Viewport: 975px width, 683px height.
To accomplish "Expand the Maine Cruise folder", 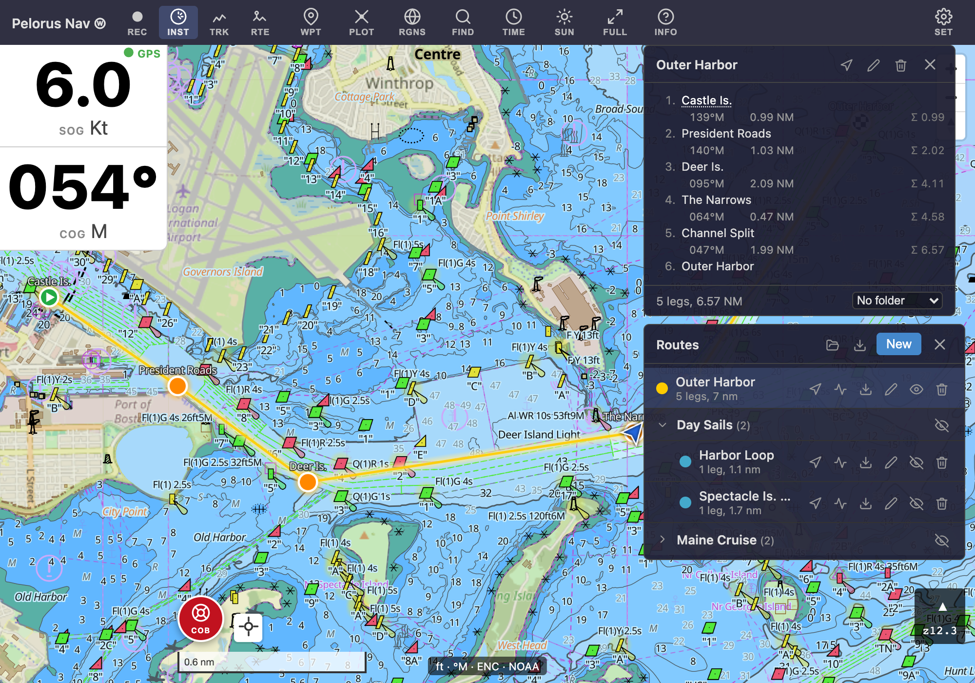I will point(663,540).
